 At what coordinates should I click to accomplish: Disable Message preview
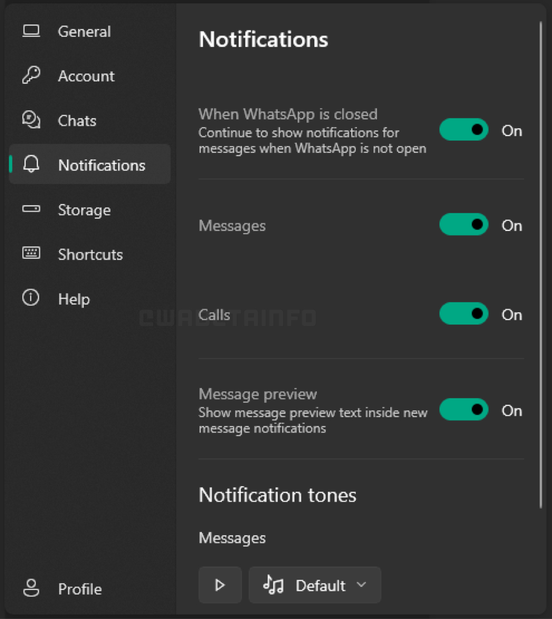pos(464,410)
